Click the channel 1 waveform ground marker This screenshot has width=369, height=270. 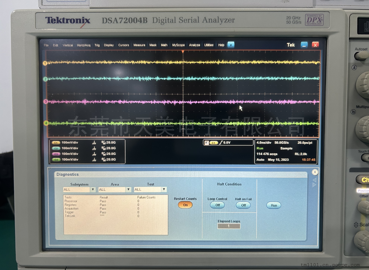click(x=45, y=63)
